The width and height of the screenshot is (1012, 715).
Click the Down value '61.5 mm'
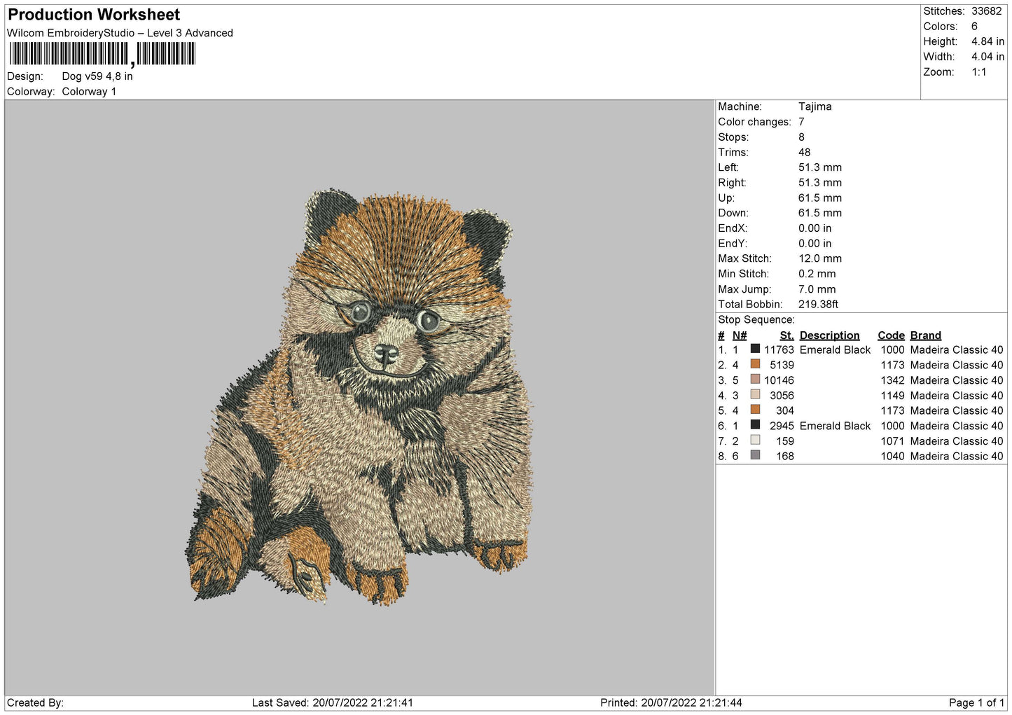coord(820,214)
